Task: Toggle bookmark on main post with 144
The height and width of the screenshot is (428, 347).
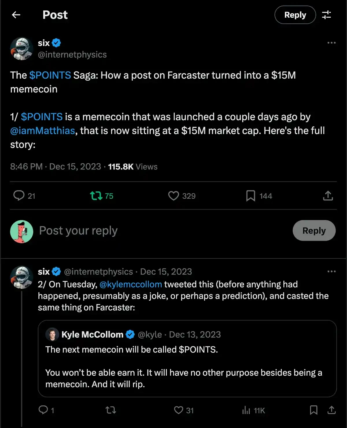Action: pos(251,196)
